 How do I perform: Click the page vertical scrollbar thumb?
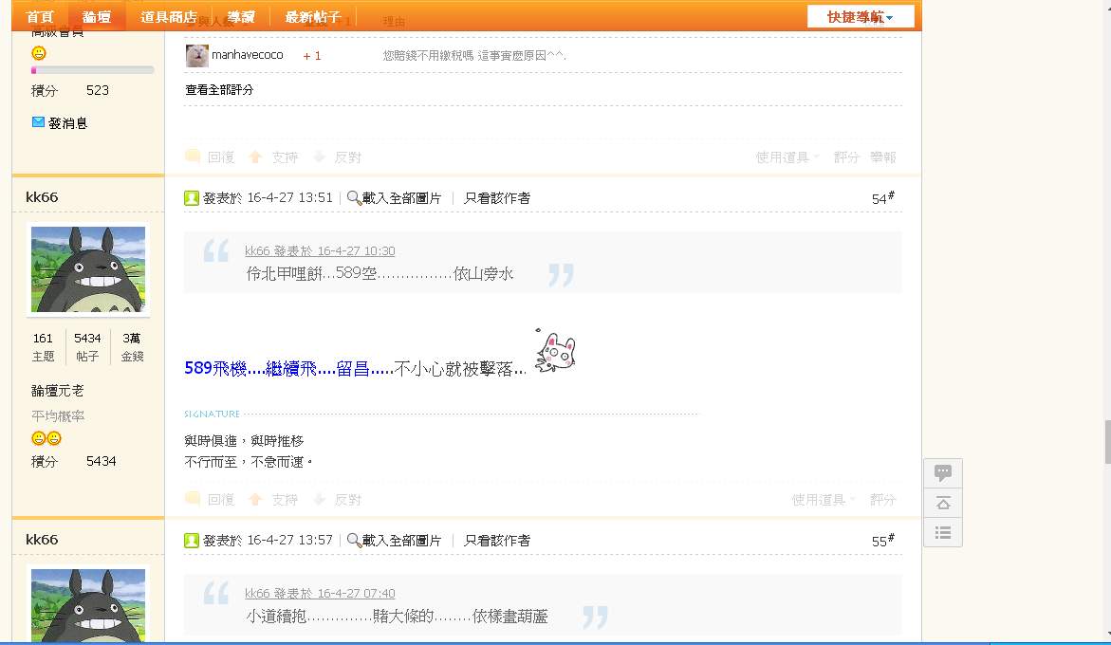[1107, 442]
